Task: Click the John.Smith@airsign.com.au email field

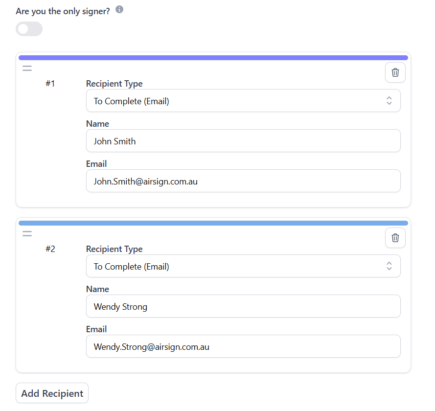Action: pos(243,181)
